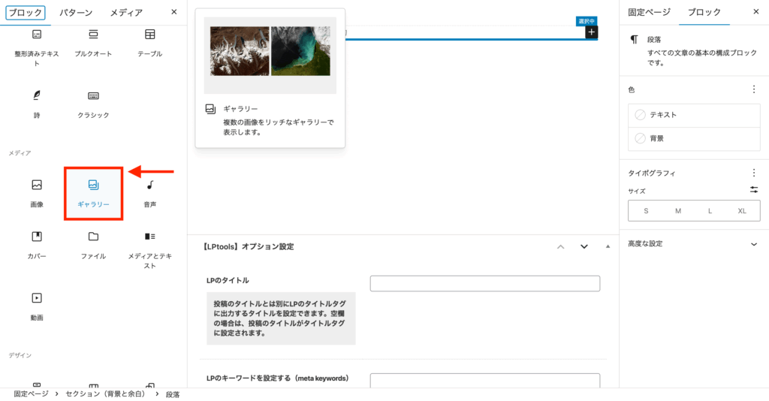Insert the 画像 block
769x401 pixels.
37,194
